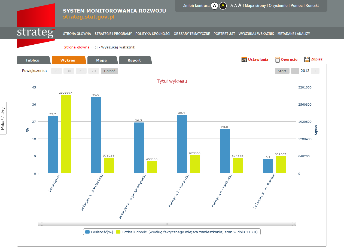Click wałbrzyski yellow bar 673860
The width and height of the screenshot is (344, 248).
pos(195,164)
